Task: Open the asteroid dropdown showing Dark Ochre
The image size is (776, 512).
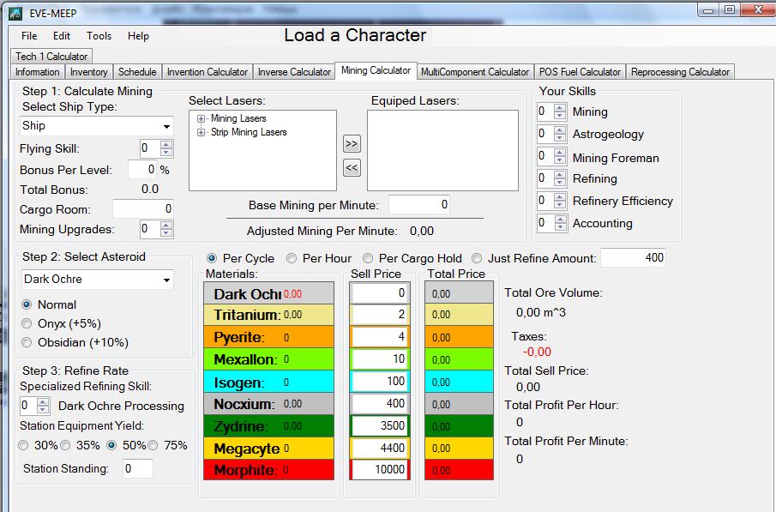Action: [97, 280]
